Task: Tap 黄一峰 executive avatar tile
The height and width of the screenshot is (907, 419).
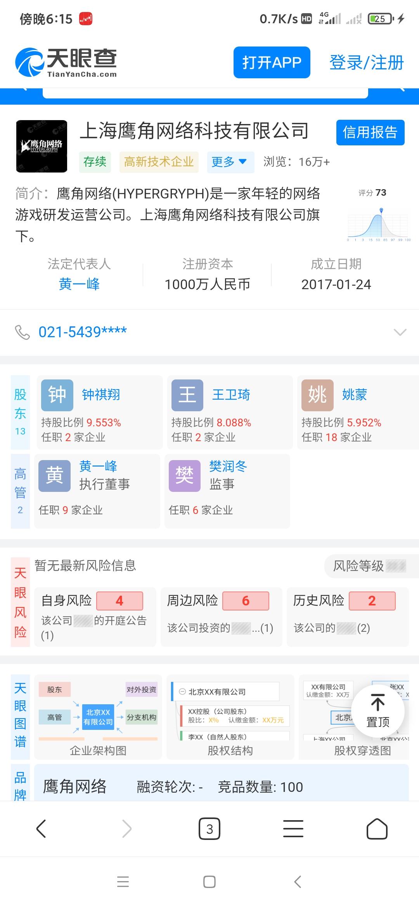Action: coord(54,476)
